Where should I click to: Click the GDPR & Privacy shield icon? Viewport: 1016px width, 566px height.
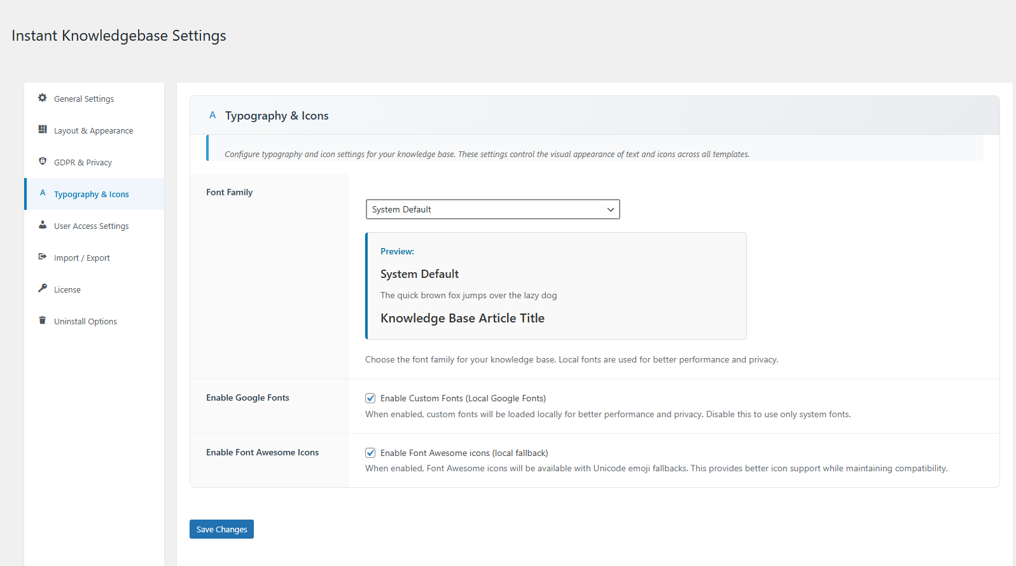tap(43, 161)
